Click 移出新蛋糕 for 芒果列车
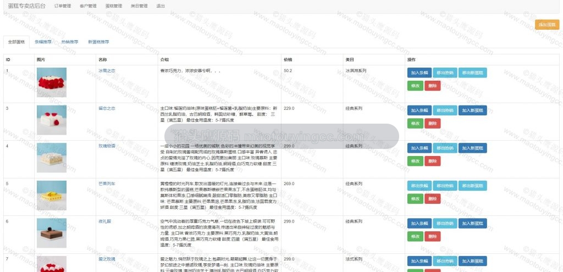The height and width of the screenshot is (272, 563). (472, 186)
